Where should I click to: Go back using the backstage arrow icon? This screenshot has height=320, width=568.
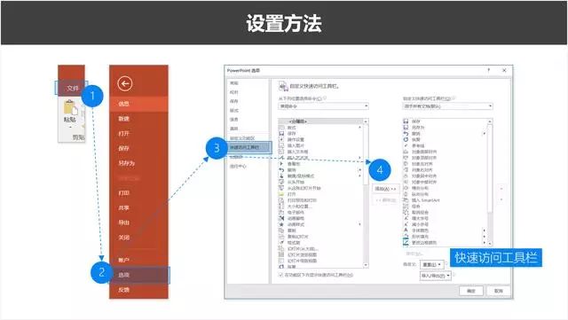point(125,83)
